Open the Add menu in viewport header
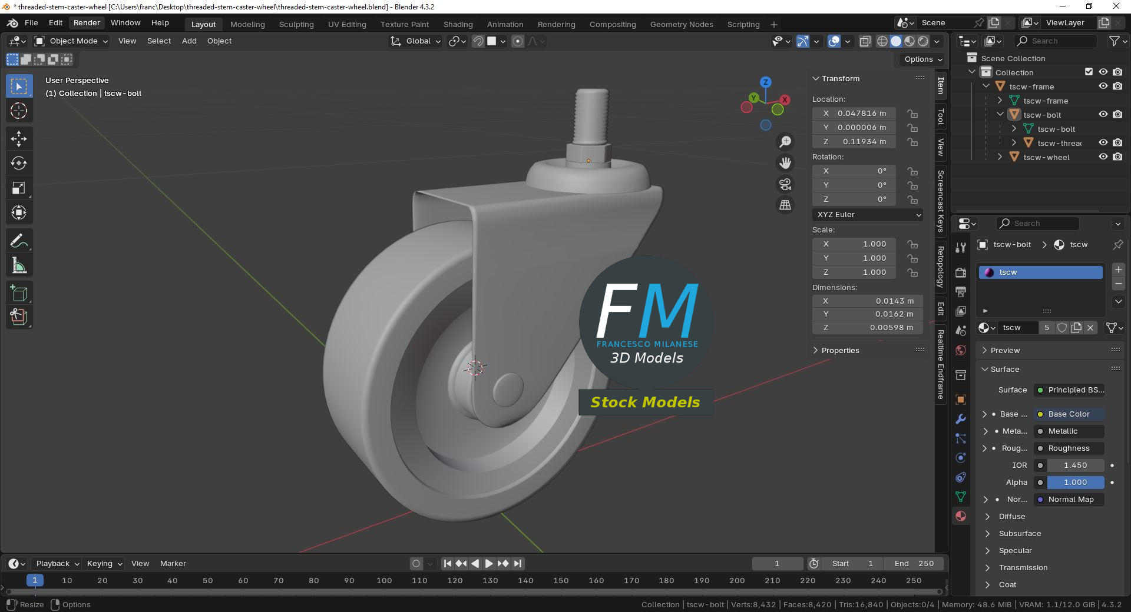Viewport: 1131px width, 612px height. click(x=189, y=41)
